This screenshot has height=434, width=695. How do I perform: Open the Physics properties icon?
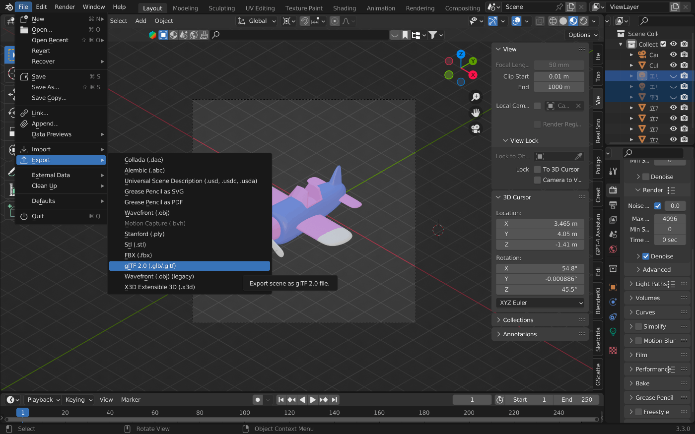coord(613,302)
